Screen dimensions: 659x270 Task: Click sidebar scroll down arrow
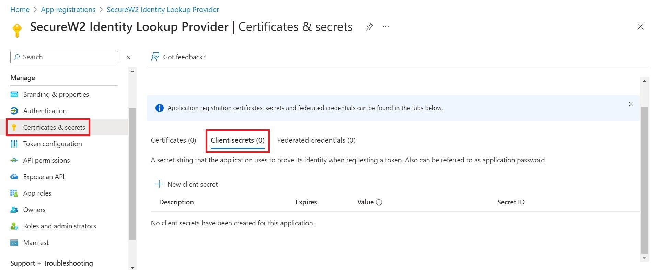pyautogui.click(x=132, y=267)
